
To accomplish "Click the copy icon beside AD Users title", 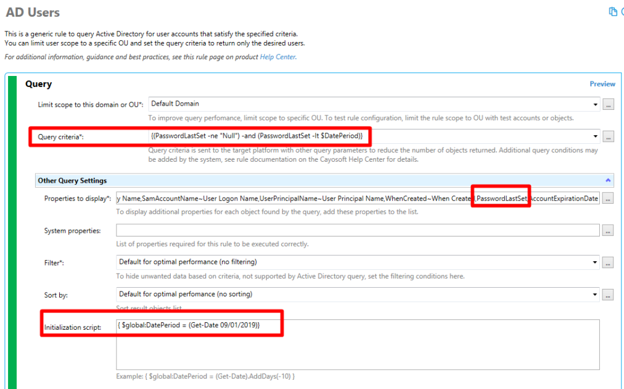I will pyautogui.click(x=613, y=12).
